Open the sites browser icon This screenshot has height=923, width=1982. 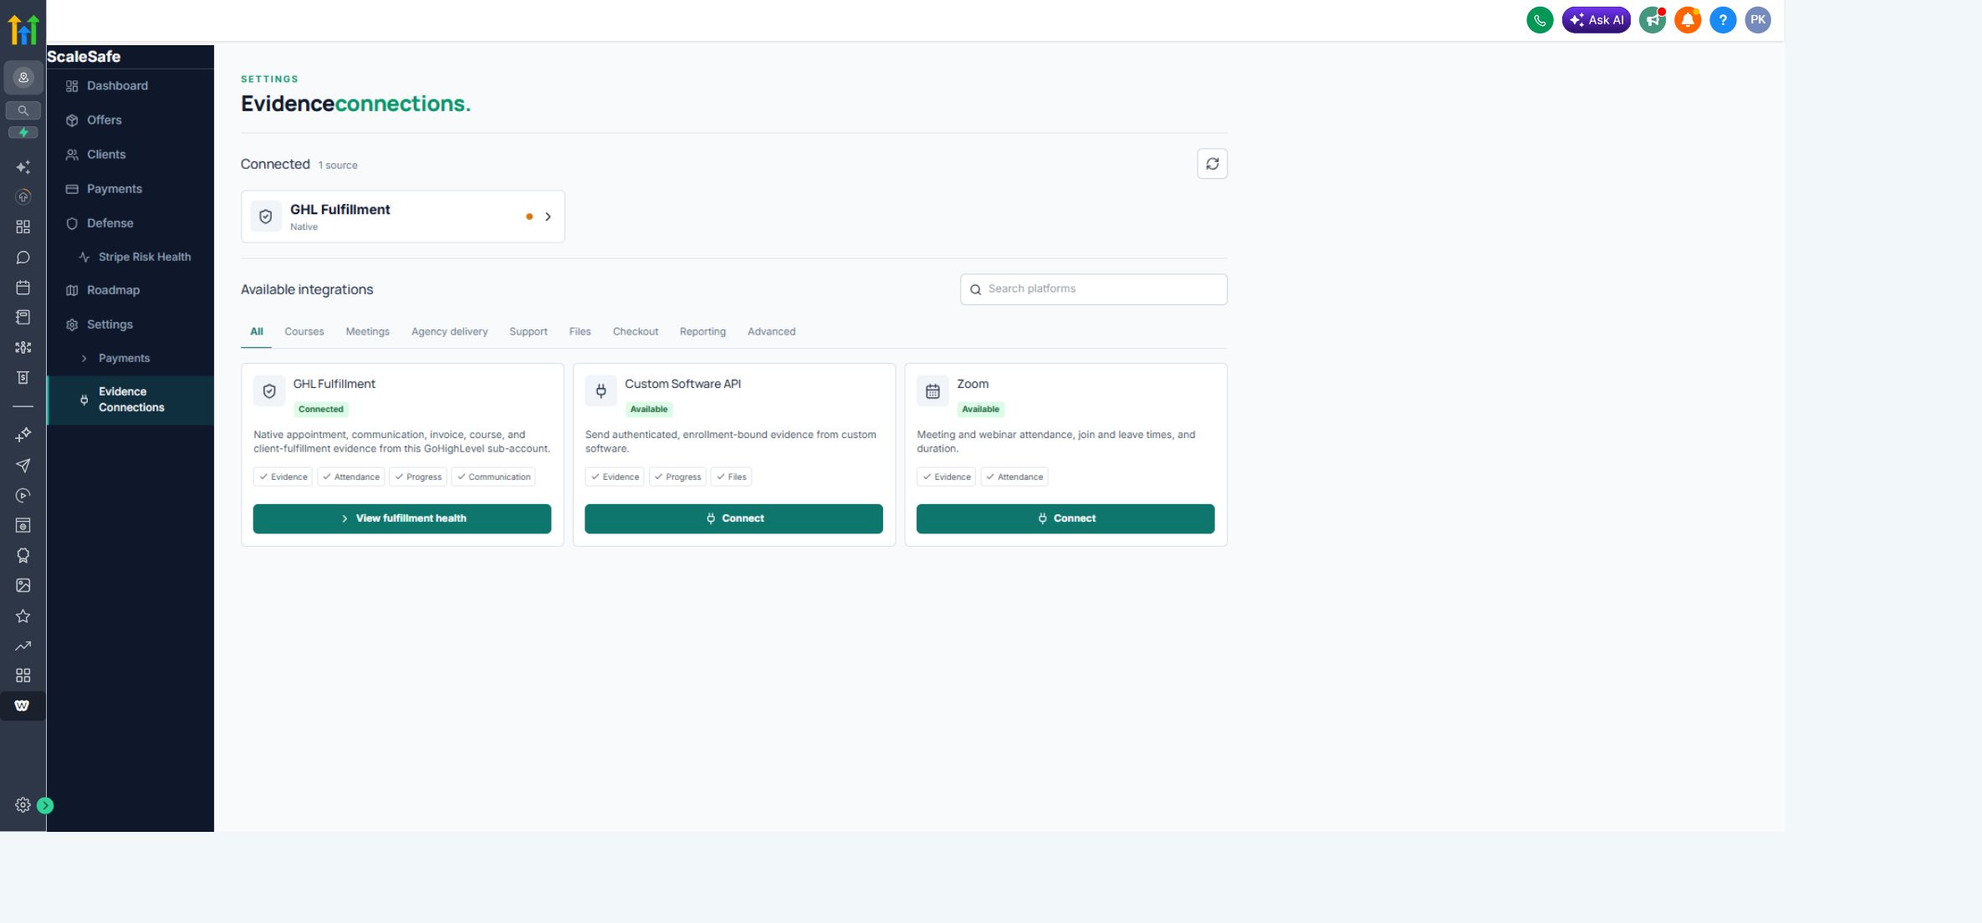tap(23, 526)
